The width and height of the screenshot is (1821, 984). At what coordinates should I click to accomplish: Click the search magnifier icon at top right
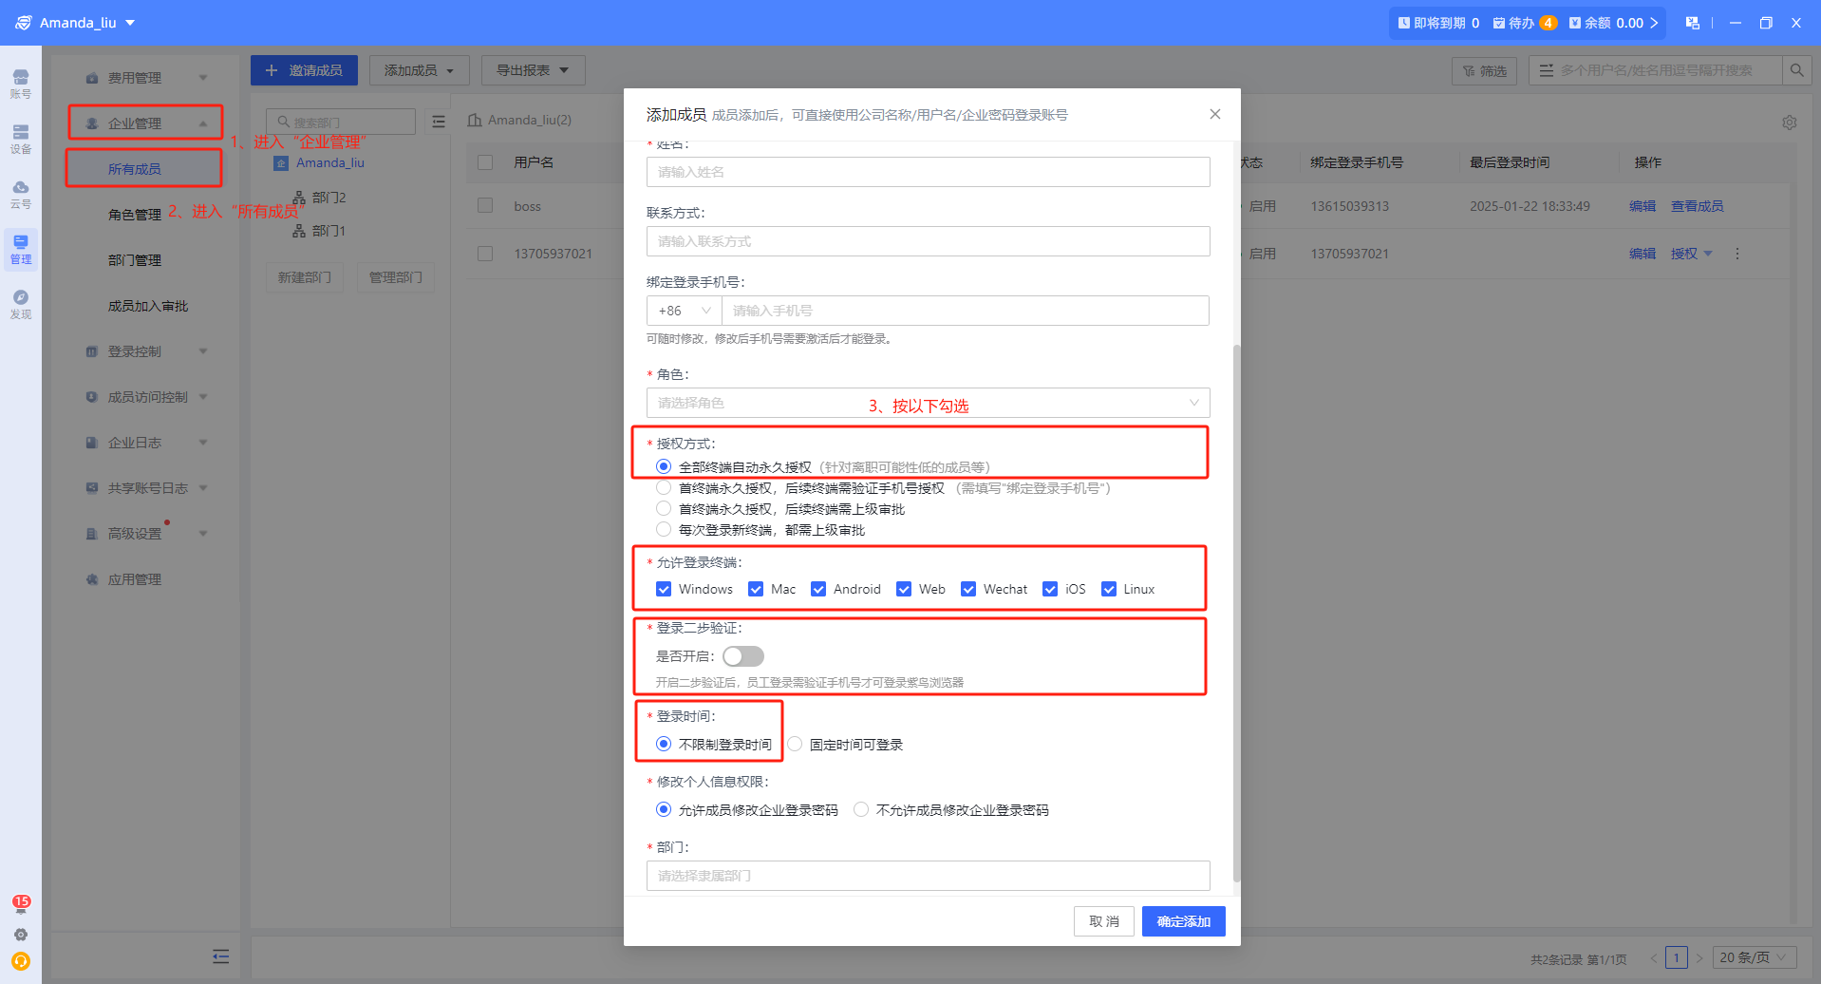pyautogui.click(x=1796, y=70)
